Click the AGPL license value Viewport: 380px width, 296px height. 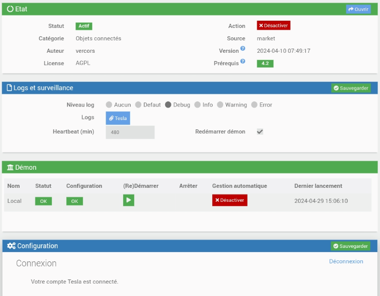[83, 63]
